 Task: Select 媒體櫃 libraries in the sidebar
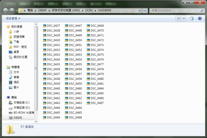[13, 67]
